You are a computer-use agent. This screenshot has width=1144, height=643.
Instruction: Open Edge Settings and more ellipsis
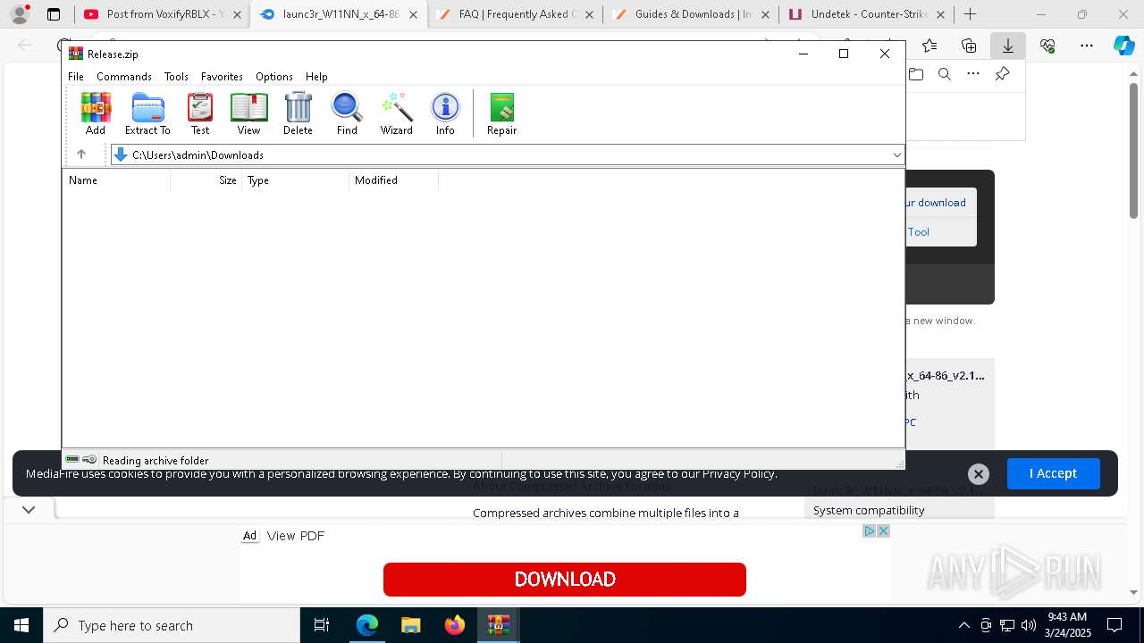(1087, 46)
